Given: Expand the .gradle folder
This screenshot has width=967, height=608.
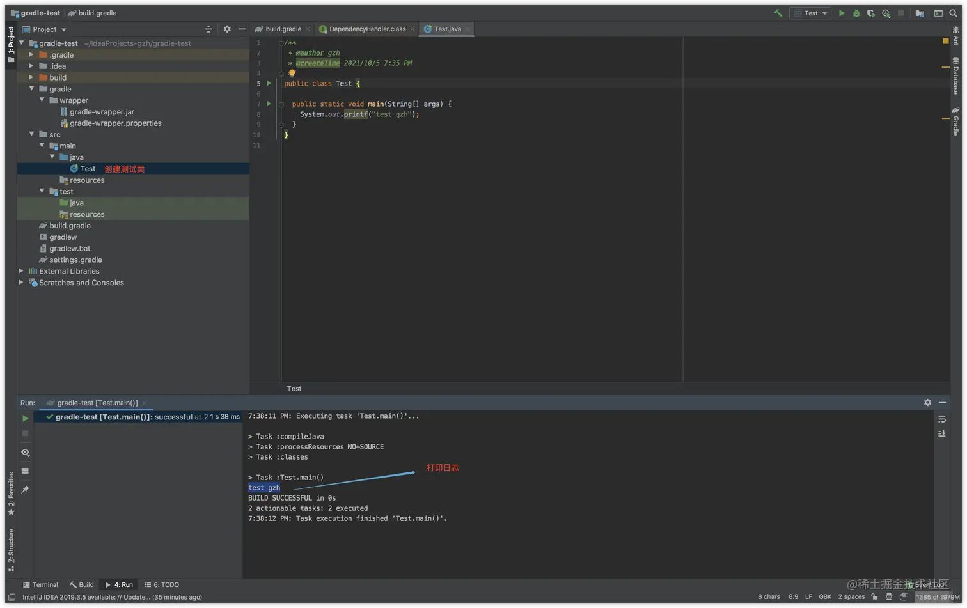Looking at the screenshot, I should click(31, 54).
